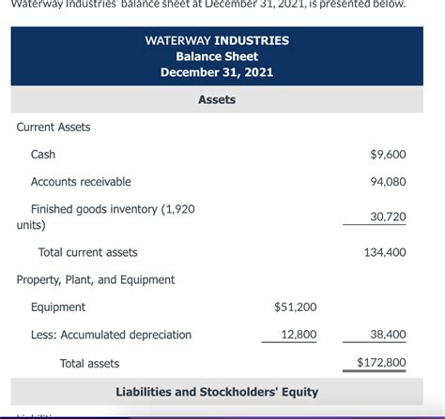Viewport: 445px width, 419px height.
Task: Click the Waterway Industries title header
Action: tap(217, 40)
